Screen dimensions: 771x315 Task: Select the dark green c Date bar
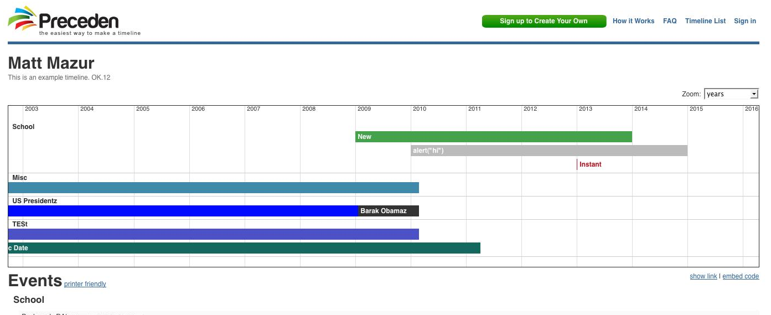click(244, 248)
